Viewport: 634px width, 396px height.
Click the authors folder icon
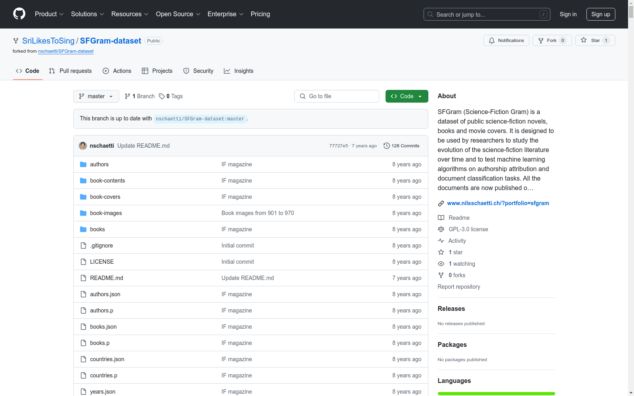[x=83, y=164]
